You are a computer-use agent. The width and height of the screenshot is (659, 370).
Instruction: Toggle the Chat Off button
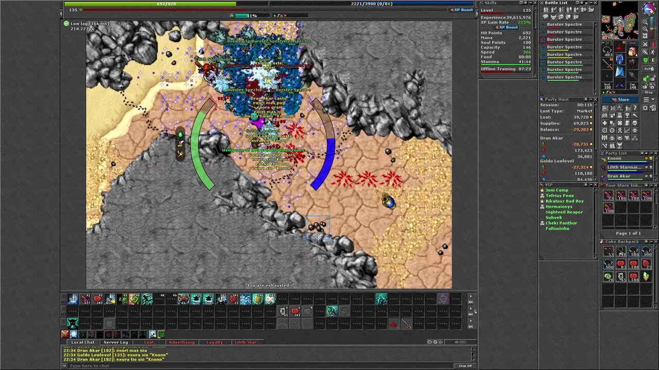[465, 366]
